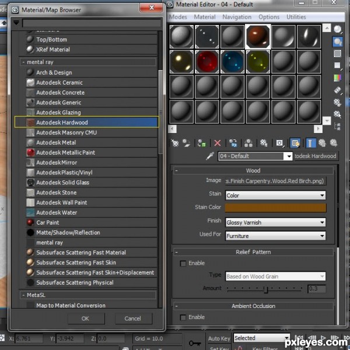Open the Stain dropdown showing Color
The width and height of the screenshot is (350, 350).
275,195
